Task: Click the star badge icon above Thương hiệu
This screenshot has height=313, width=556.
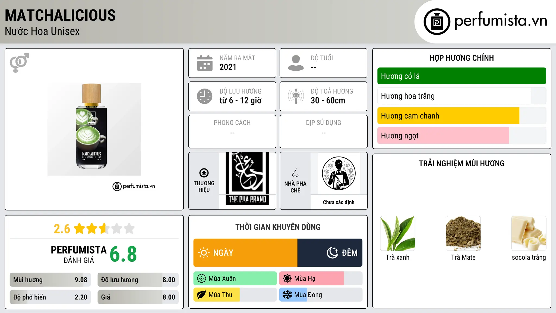Action: tap(204, 173)
